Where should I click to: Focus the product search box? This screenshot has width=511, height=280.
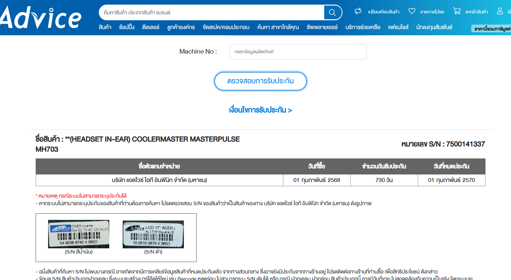[x=212, y=12]
